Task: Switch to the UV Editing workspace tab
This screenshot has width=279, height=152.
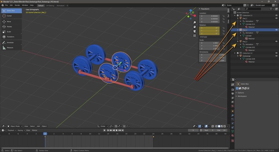Action: 50,6
